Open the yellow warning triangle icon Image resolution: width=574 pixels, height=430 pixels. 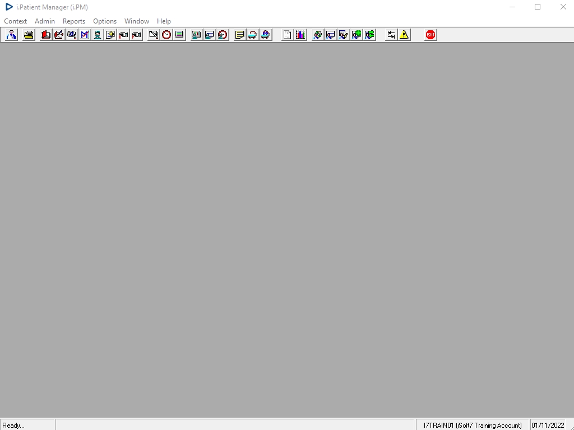(404, 35)
